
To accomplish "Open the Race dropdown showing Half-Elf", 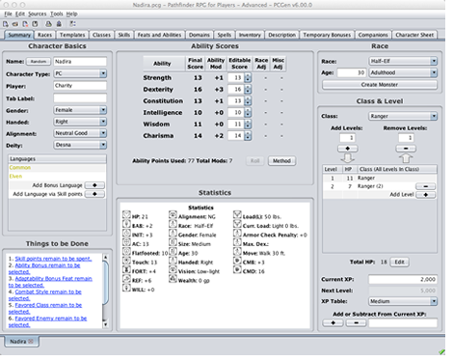I will coord(403,61).
